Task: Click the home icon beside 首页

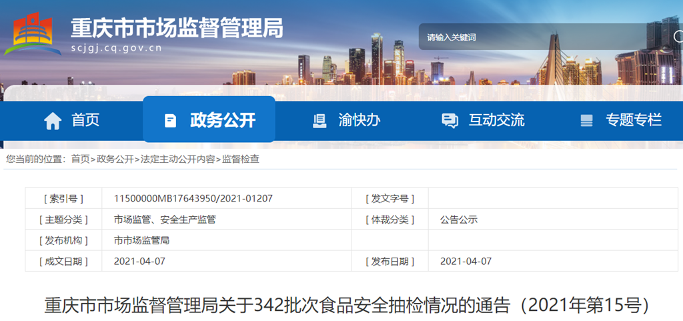Action: point(53,121)
